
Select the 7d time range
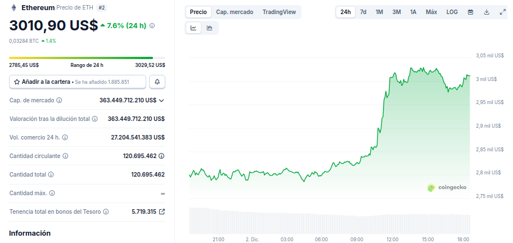(363, 12)
